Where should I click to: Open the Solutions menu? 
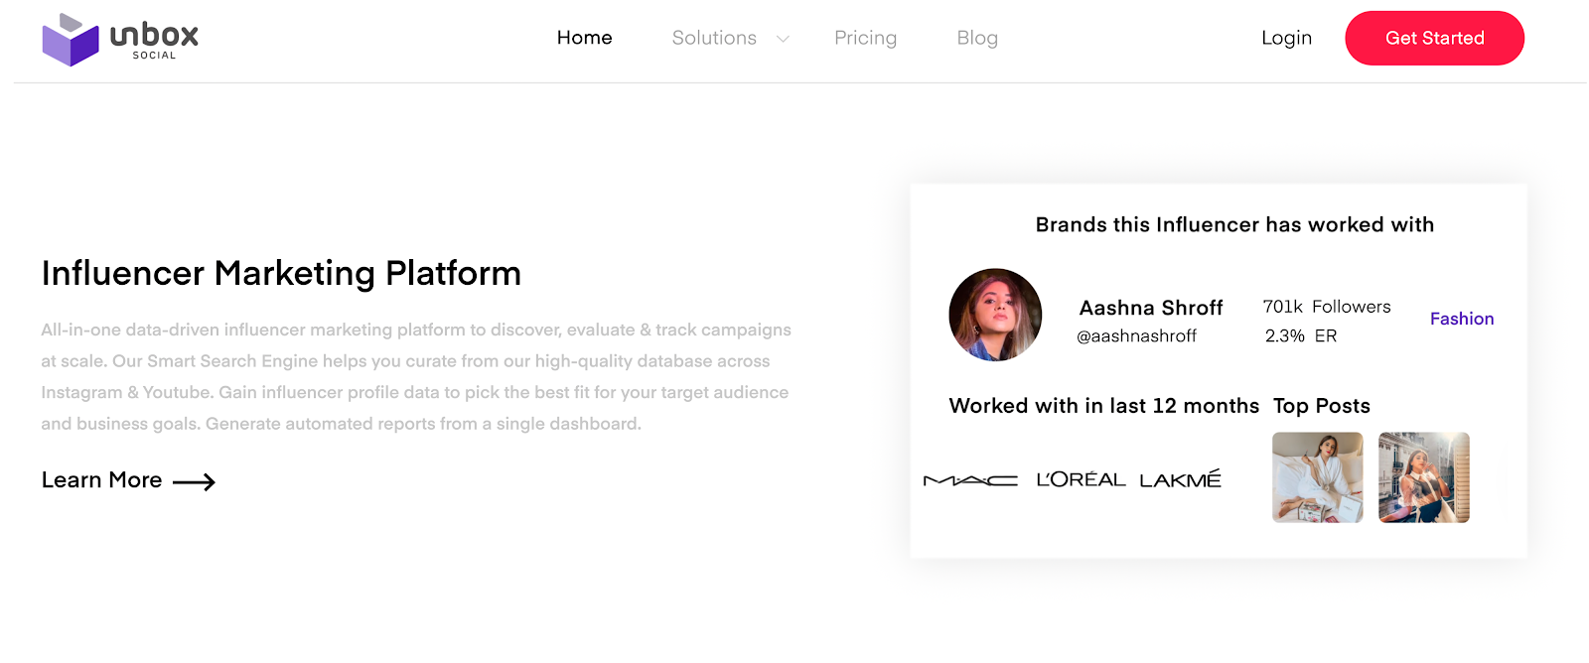click(x=713, y=38)
